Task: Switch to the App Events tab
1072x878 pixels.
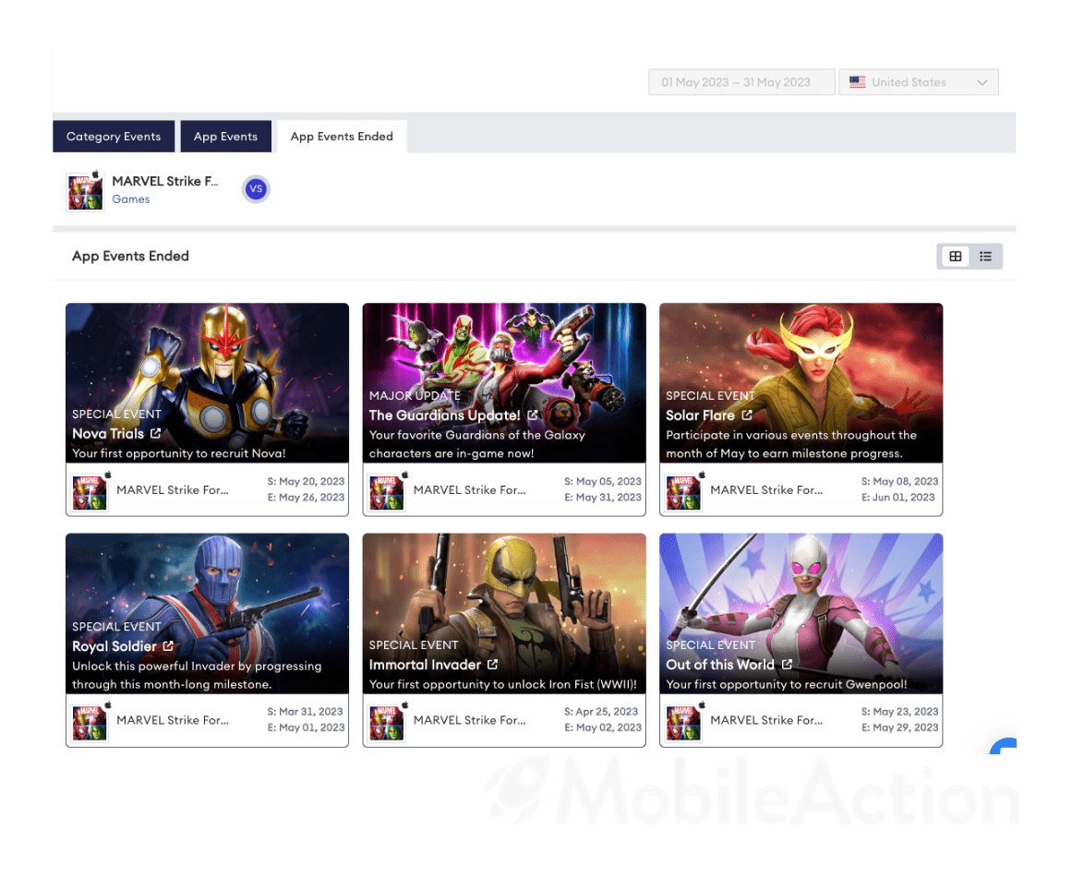Action: click(225, 136)
